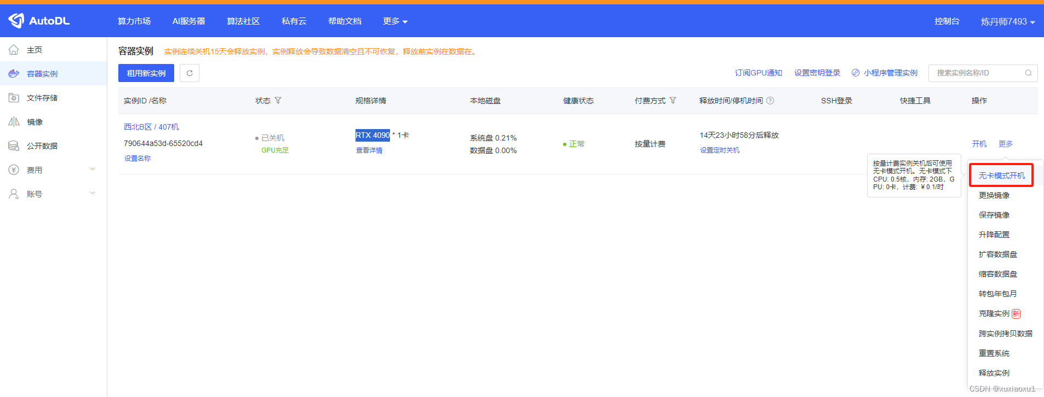This screenshot has width=1044, height=397.
Task: Click the 释放时间 help question icon
Action: click(x=770, y=101)
